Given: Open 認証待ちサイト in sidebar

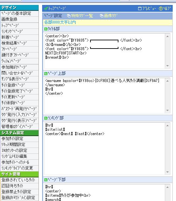Looking at the screenshot, I should [19, 186].
